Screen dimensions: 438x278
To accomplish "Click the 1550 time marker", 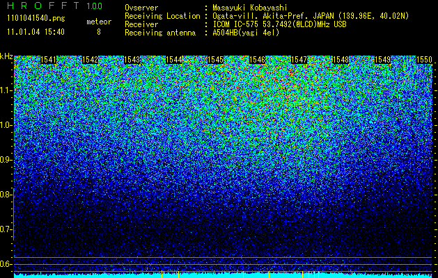I will (424, 60).
